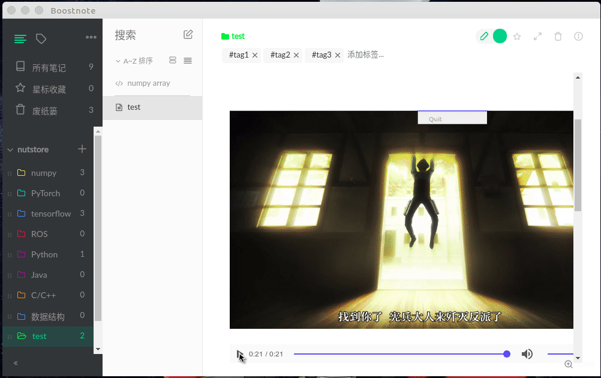Show note info panel

click(578, 36)
